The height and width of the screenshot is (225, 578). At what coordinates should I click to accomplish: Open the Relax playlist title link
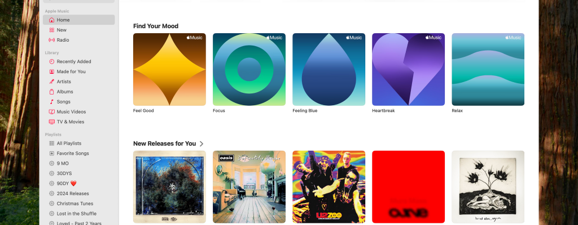pos(457,111)
